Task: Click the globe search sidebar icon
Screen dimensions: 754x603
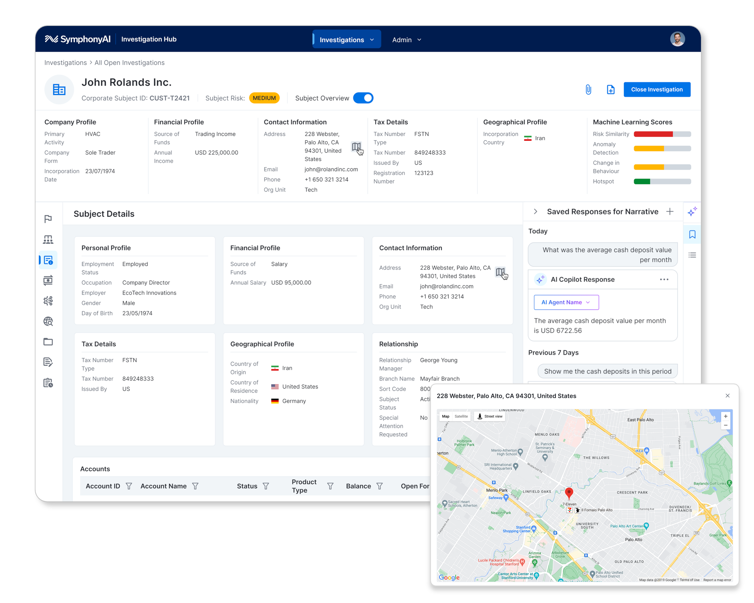Action: pyautogui.click(x=48, y=321)
